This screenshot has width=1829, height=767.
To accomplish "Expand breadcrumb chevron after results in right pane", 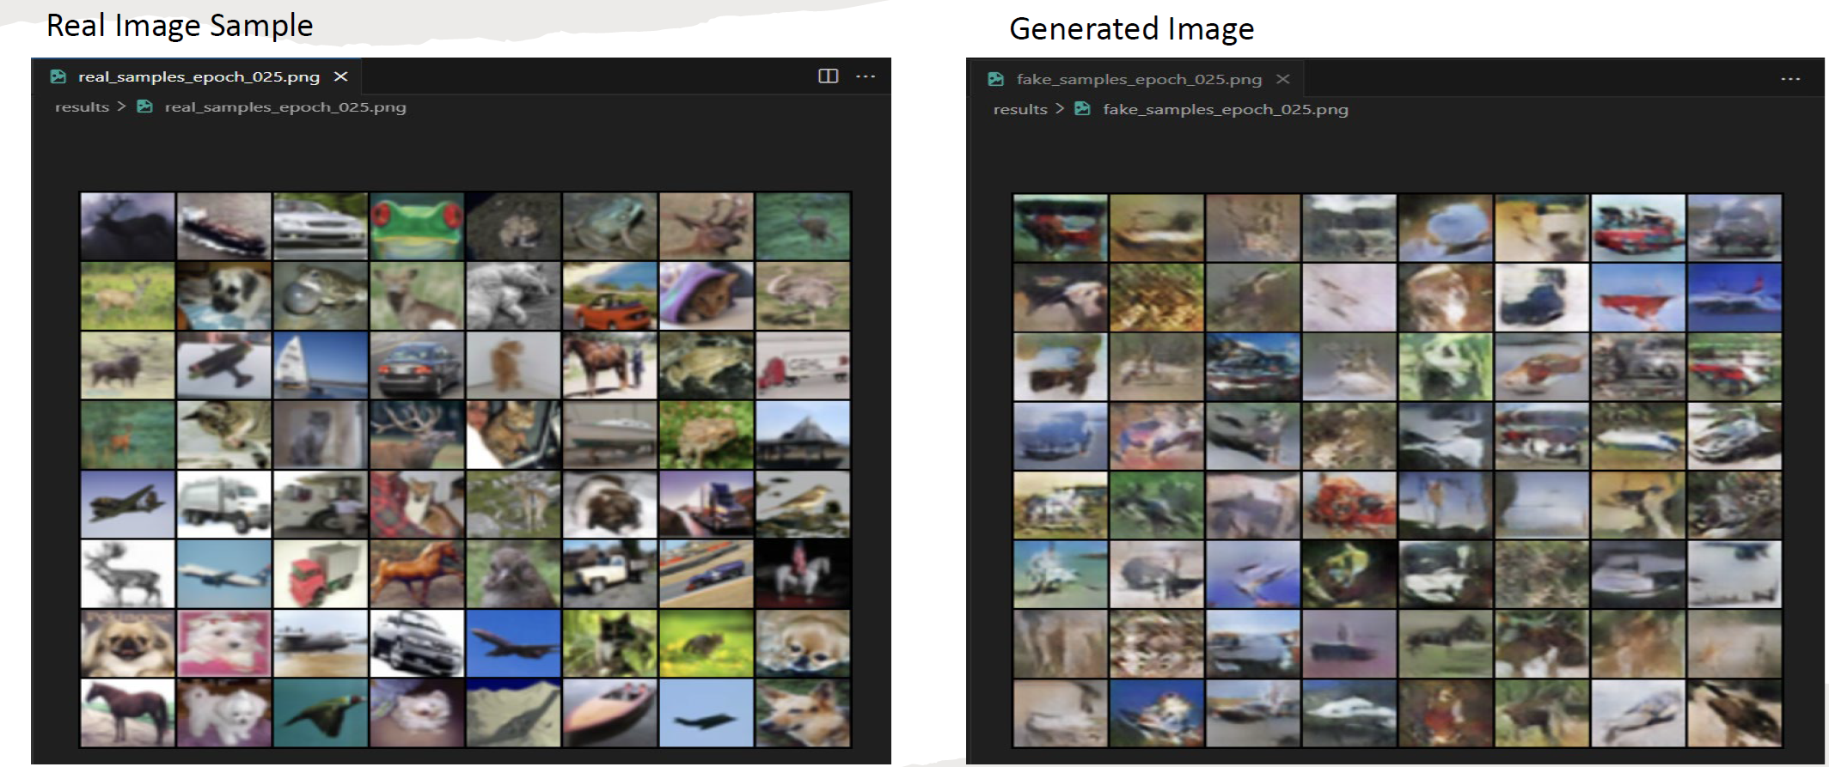I will click(1060, 109).
